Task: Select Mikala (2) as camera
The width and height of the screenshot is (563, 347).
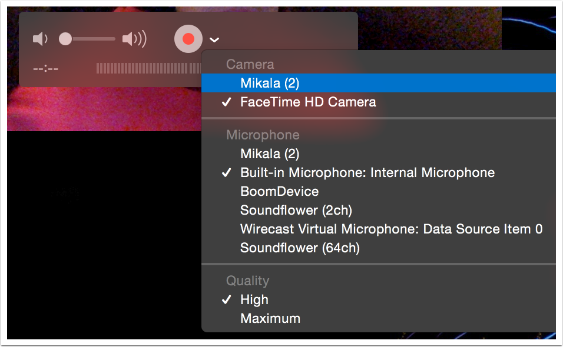Action: pos(270,84)
